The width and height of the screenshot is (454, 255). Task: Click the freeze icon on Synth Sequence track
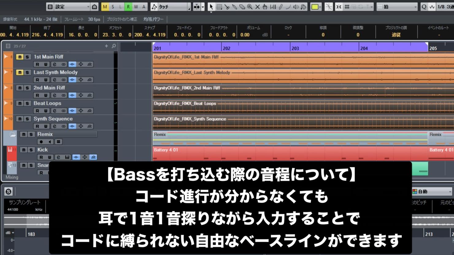[x=81, y=126]
